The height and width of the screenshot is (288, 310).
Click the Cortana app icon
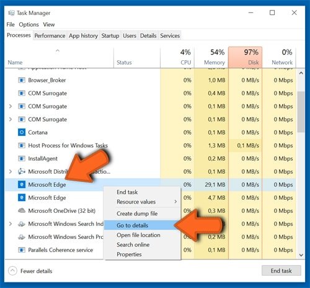[22, 132]
